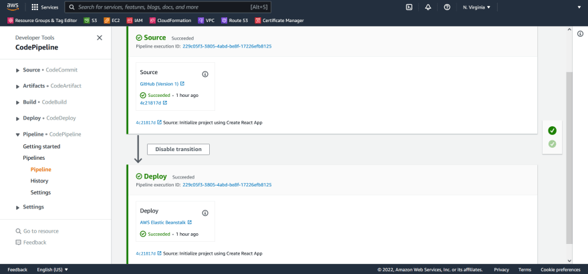Image resolution: width=588 pixels, height=274 pixels.
Task: Jump to Source stage via green check indicator
Action: (x=552, y=130)
